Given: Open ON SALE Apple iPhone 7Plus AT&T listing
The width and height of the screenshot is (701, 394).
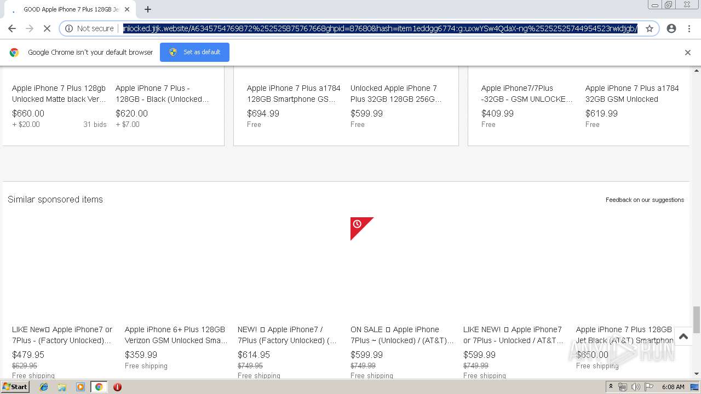Looking at the screenshot, I should 402,335.
